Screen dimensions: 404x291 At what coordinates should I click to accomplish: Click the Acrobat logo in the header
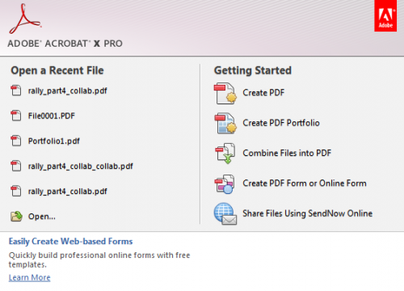click(x=25, y=19)
